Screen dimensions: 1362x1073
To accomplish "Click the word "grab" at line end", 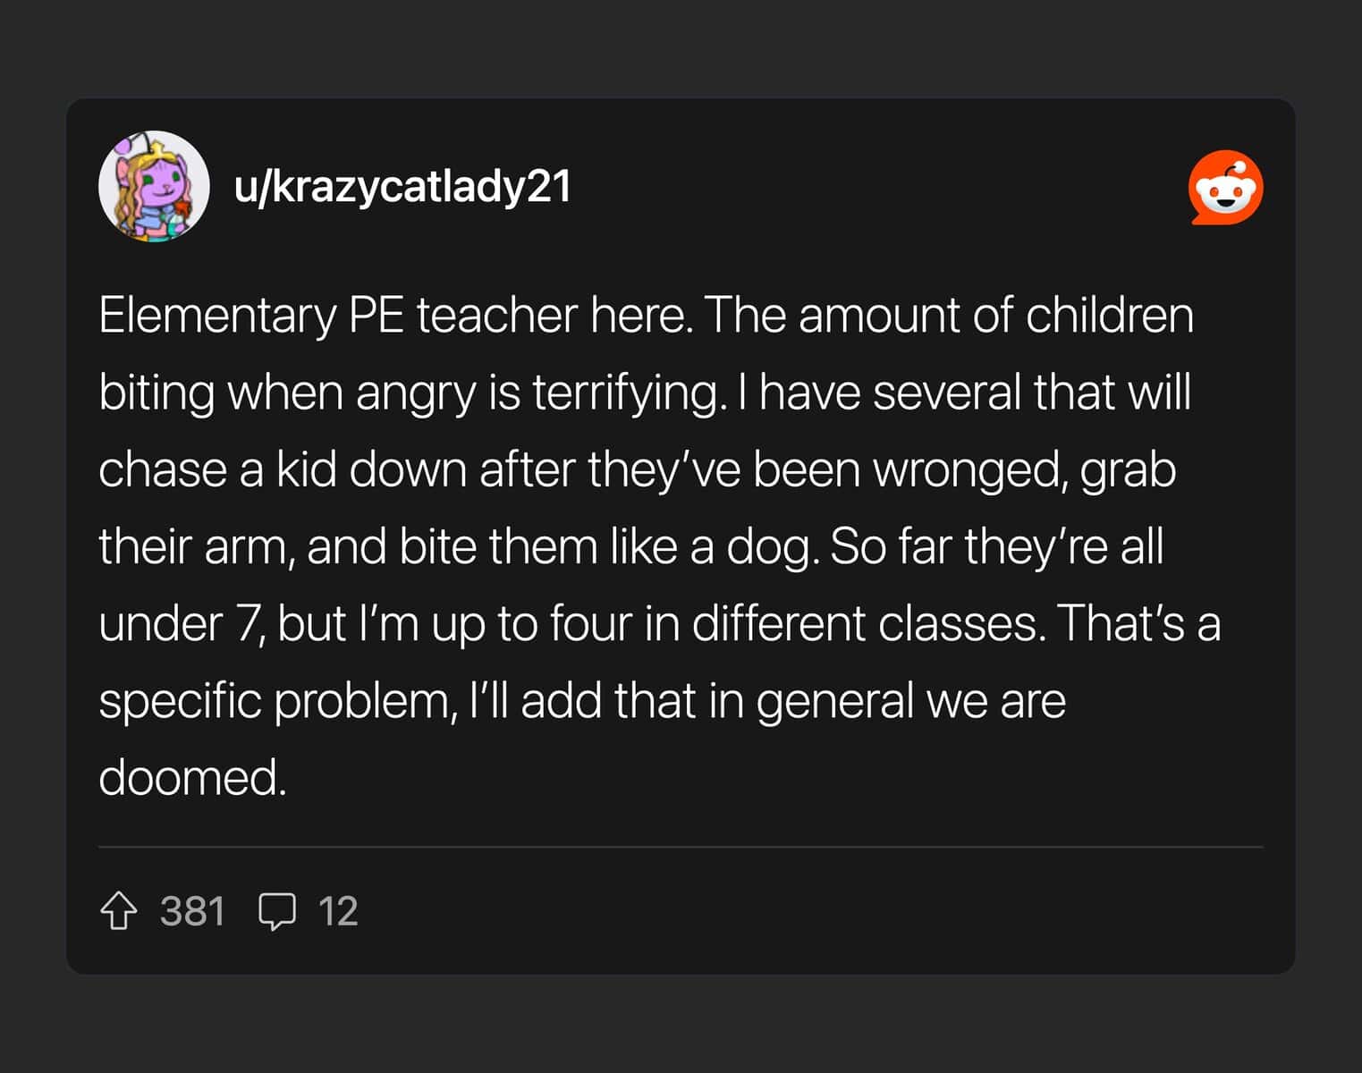I will coord(1128,469).
